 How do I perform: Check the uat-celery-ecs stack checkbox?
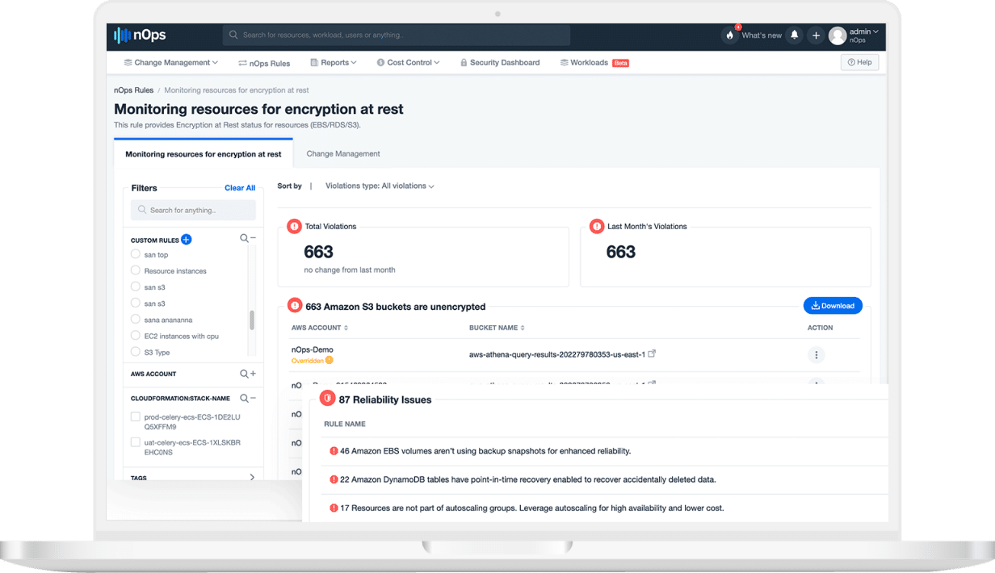coord(136,442)
